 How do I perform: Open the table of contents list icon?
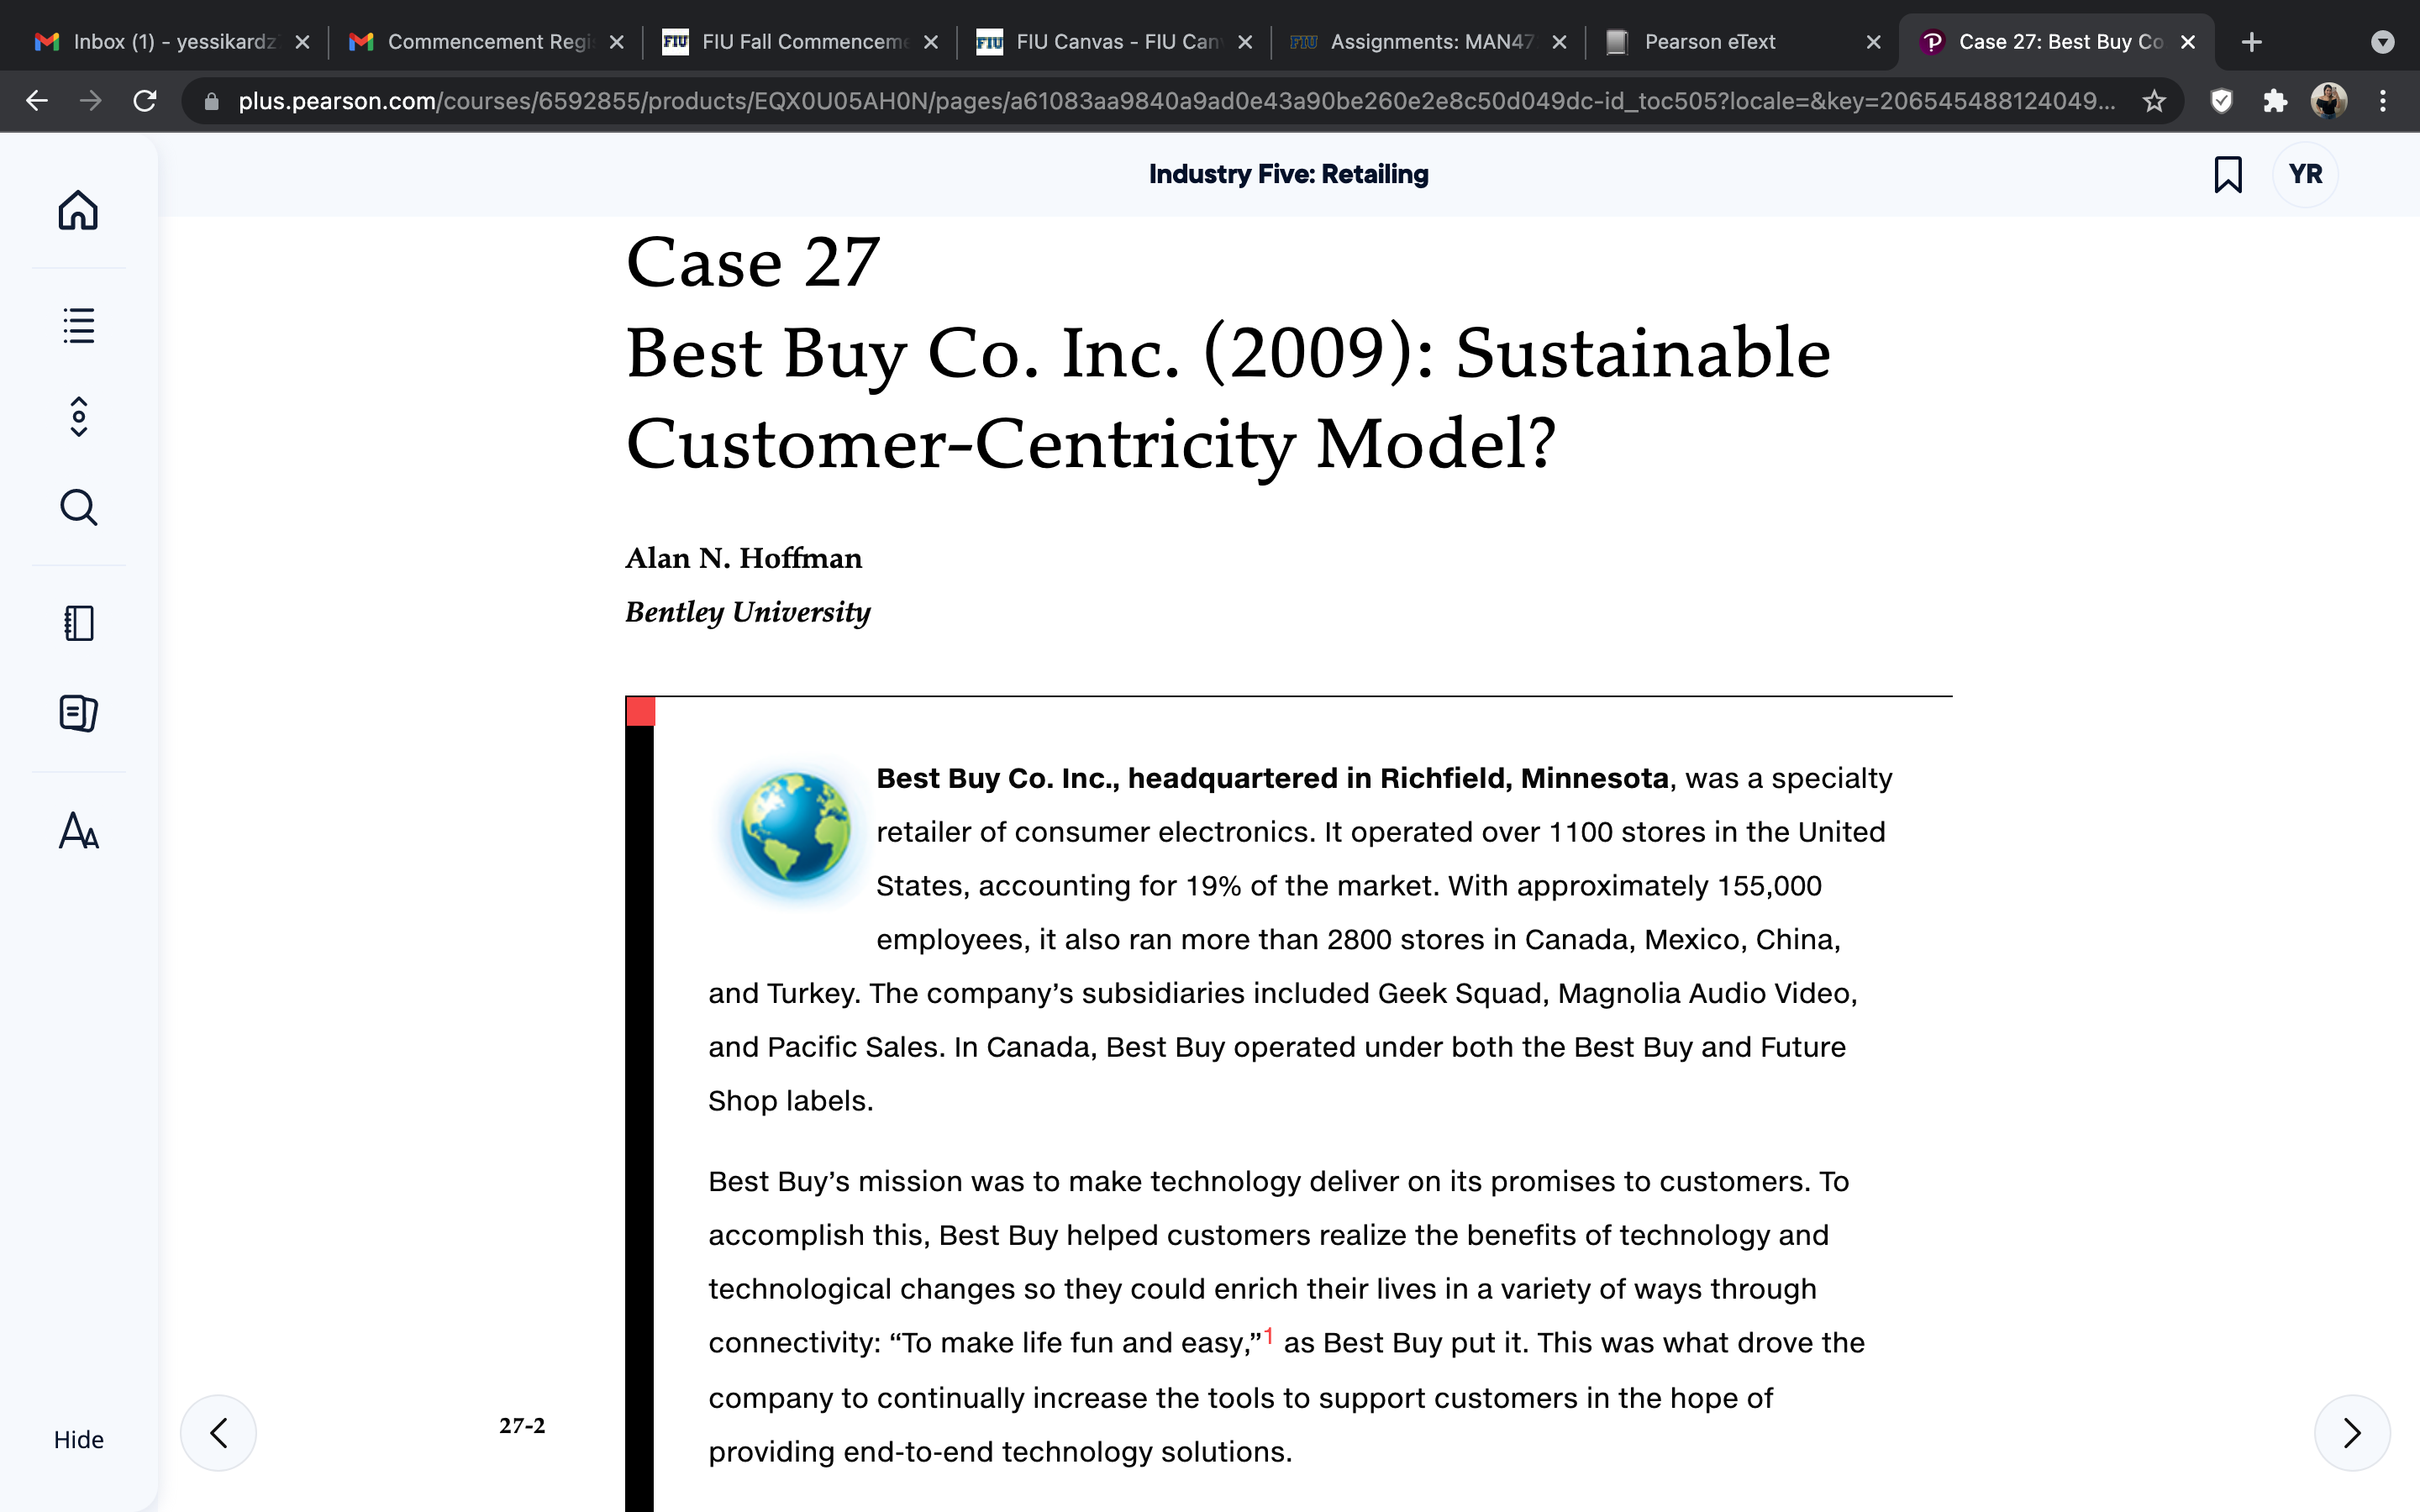pos(78,325)
